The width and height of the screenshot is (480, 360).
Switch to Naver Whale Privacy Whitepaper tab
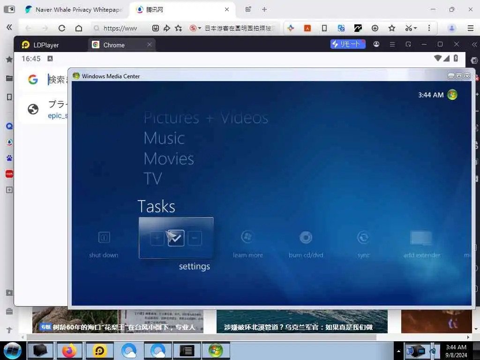74,9
